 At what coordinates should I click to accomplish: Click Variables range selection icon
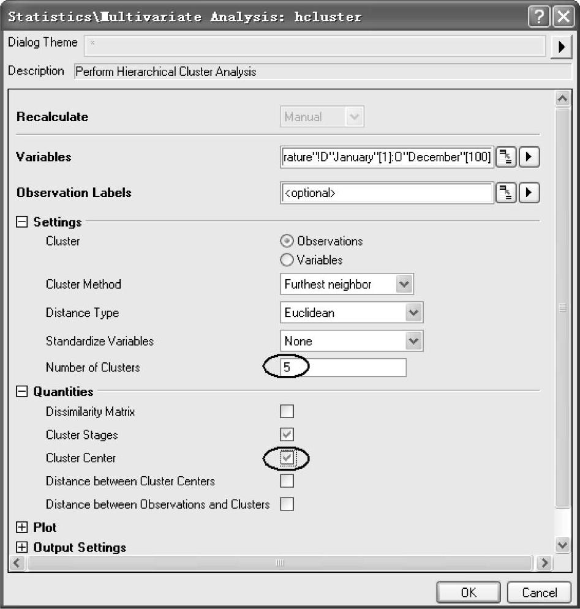[506, 157]
